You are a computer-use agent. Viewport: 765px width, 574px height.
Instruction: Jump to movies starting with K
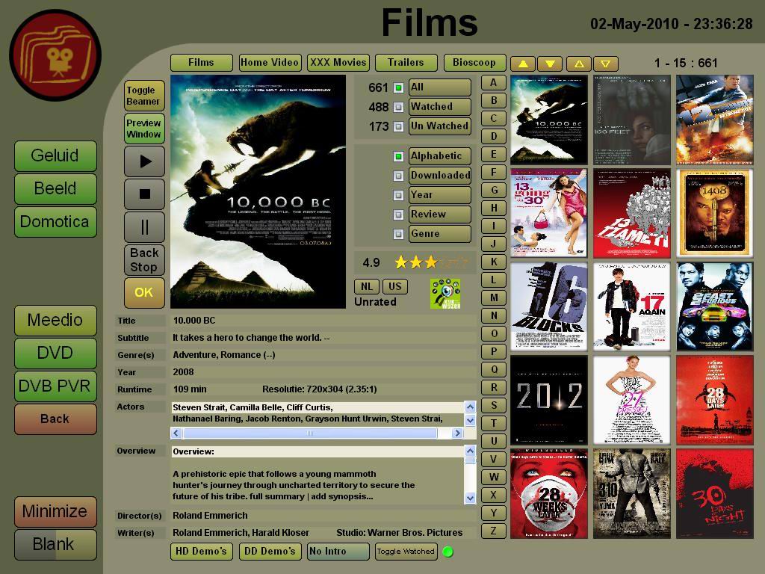(494, 262)
